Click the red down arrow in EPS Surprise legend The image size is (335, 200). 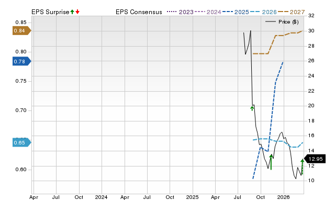[77, 12]
